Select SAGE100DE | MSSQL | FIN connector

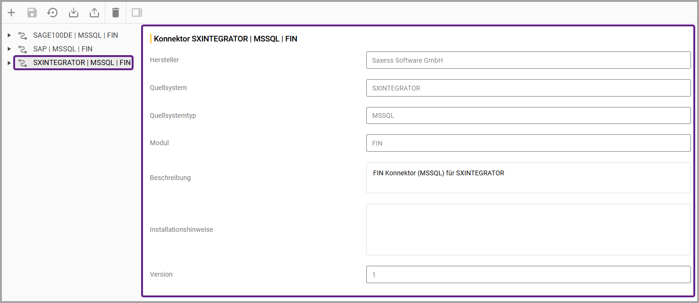(x=76, y=35)
